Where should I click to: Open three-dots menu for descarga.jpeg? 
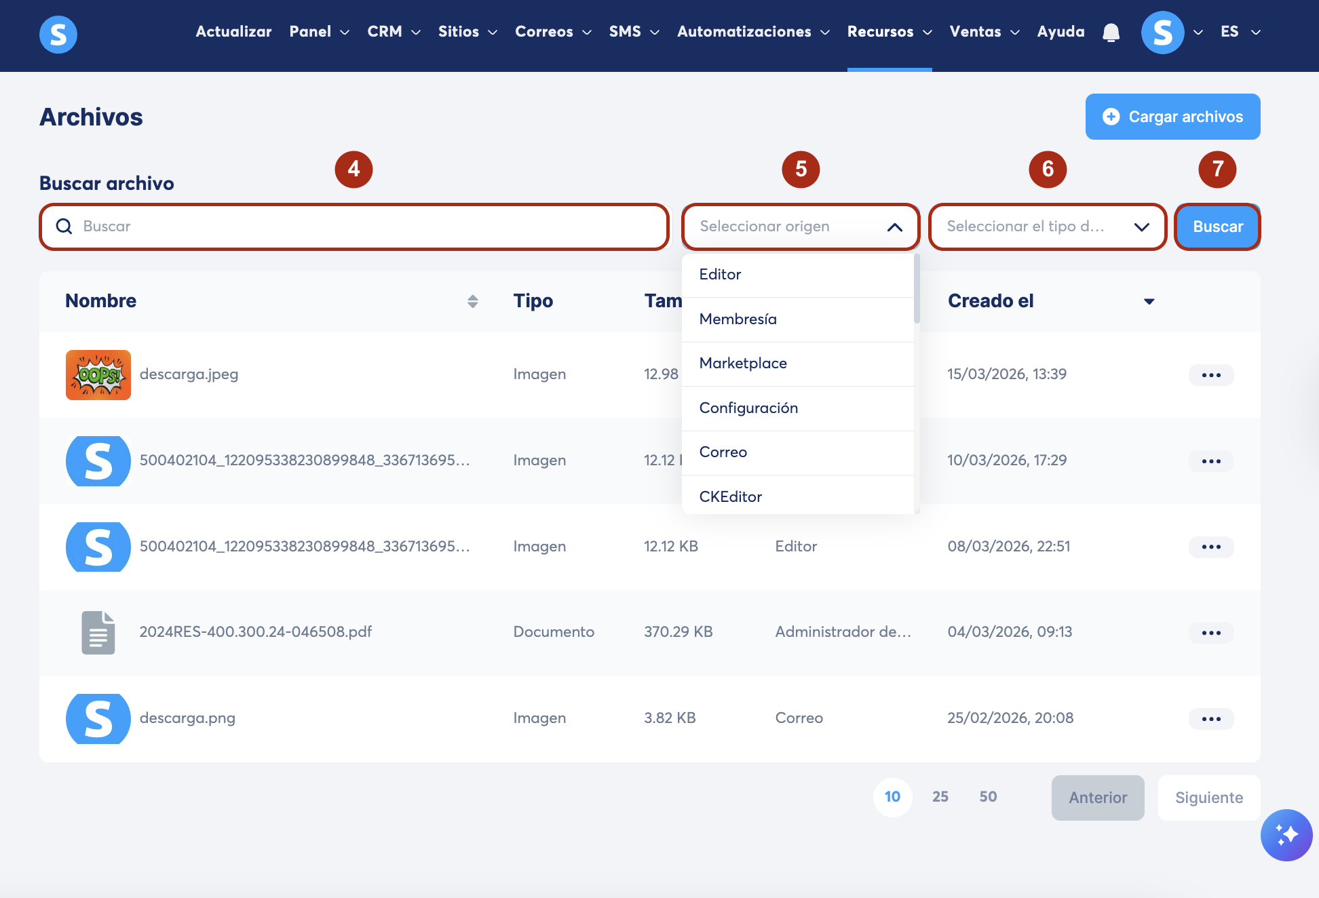coord(1210,375)
